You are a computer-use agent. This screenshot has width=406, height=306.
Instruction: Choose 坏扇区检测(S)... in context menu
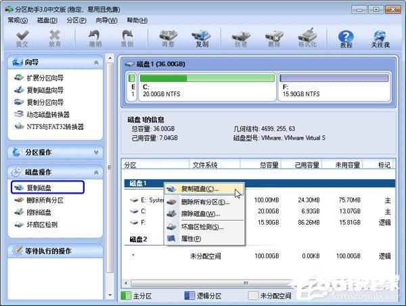(204, 227)
